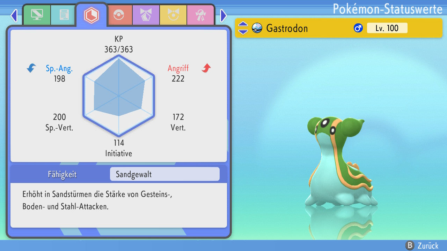Open the orange Poké Ball moves tab
The image size is (447, 251).
(119, 15)
